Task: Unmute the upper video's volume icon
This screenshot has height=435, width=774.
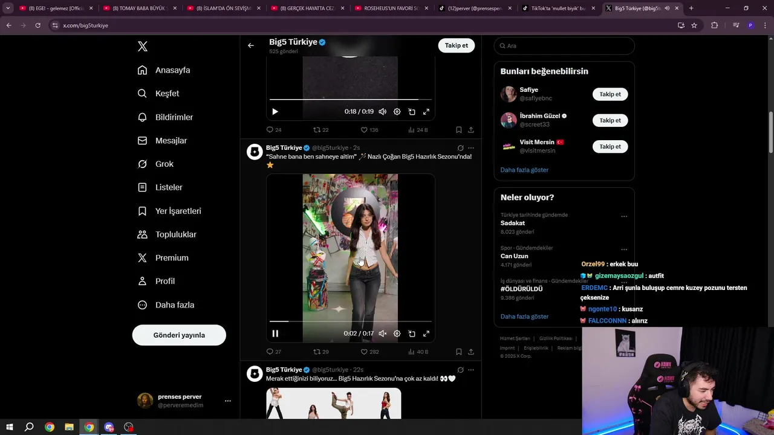Action: point(383,112)
